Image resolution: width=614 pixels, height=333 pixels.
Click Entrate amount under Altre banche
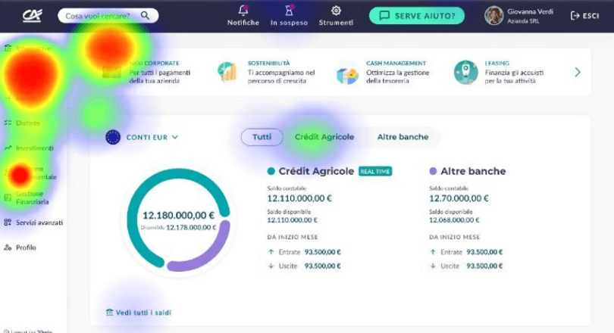click(x=484, y=252)
